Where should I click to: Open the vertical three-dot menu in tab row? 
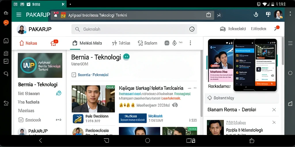[190, 43]
